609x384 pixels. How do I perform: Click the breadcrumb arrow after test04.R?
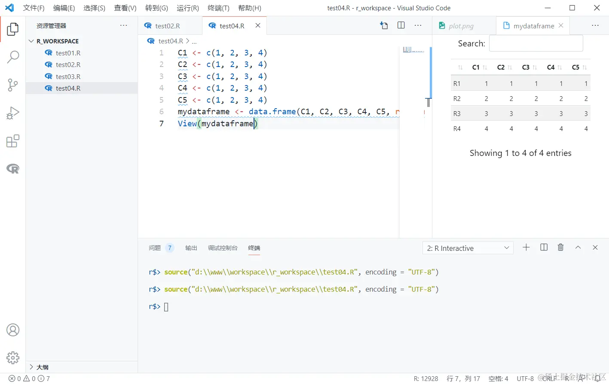tap(187, 41)
